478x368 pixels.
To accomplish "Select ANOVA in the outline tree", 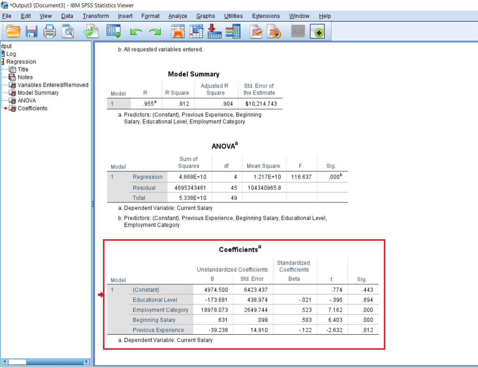I will click(x=27, y=101).
